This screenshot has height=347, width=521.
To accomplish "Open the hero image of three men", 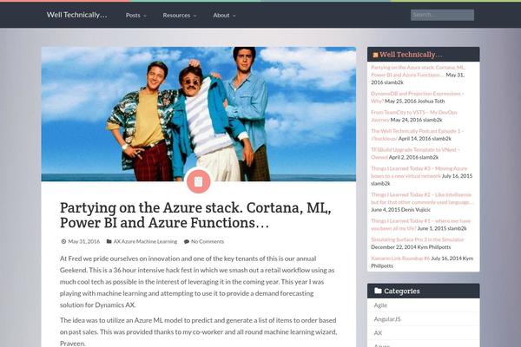I will click(x=198, y=114).
